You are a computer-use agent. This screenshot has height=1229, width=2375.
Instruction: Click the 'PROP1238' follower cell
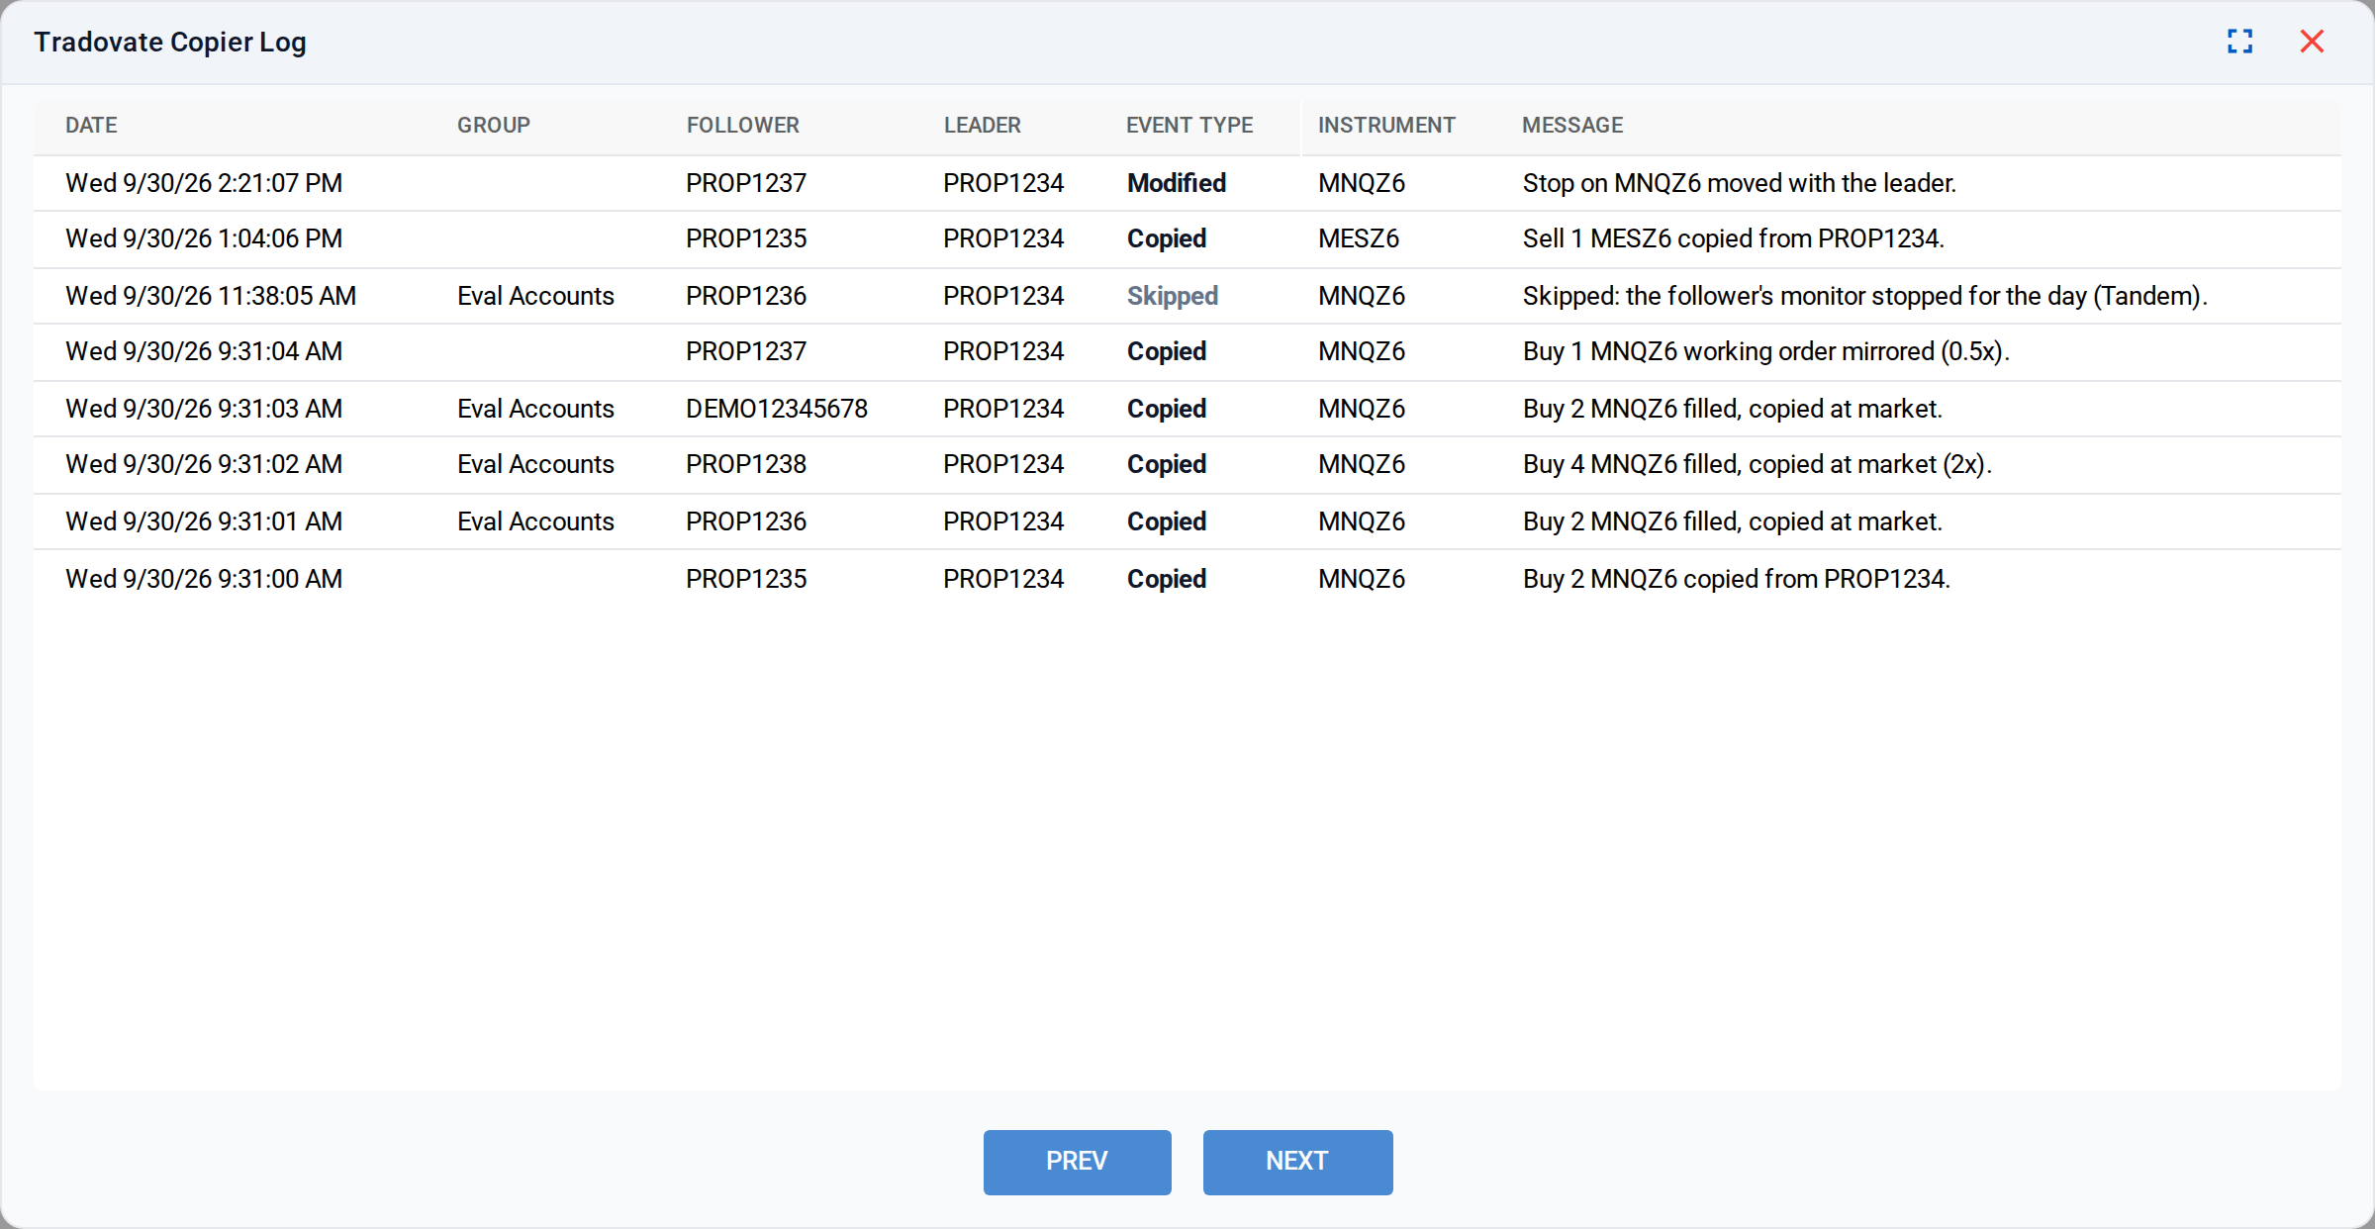(746, 464)
